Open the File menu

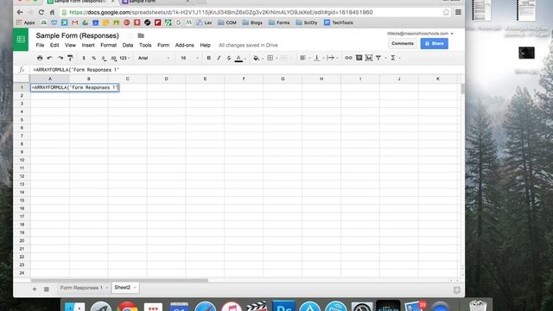click(x=40, y=45)
